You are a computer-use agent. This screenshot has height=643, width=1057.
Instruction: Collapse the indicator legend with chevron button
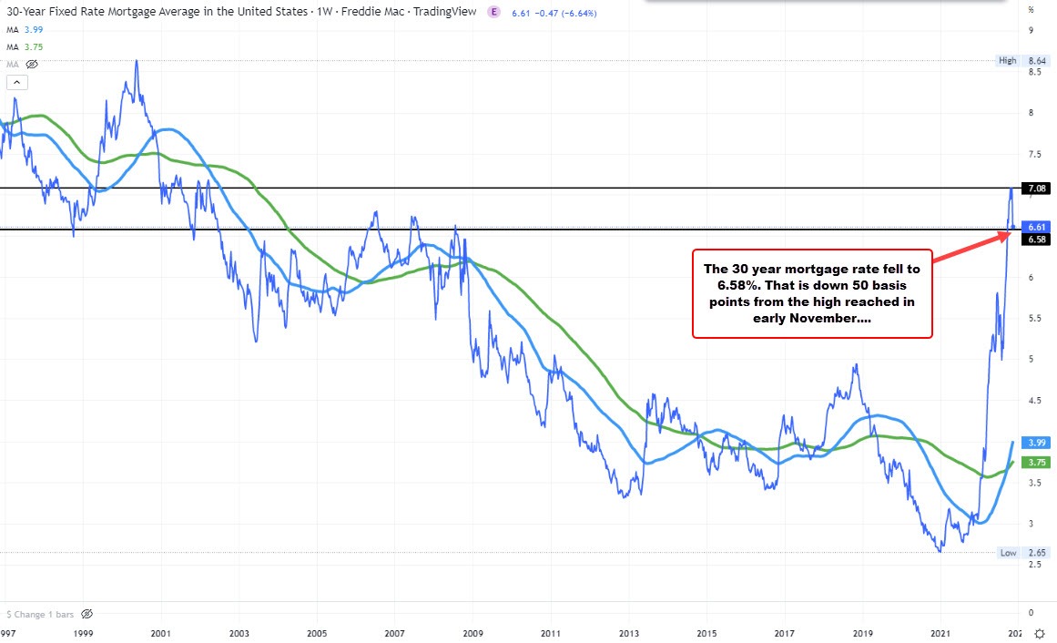17,83
